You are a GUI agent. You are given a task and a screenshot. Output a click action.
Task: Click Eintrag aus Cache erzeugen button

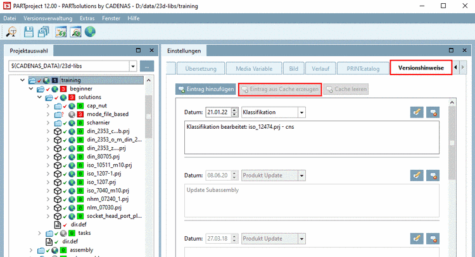tap(280, 89)
